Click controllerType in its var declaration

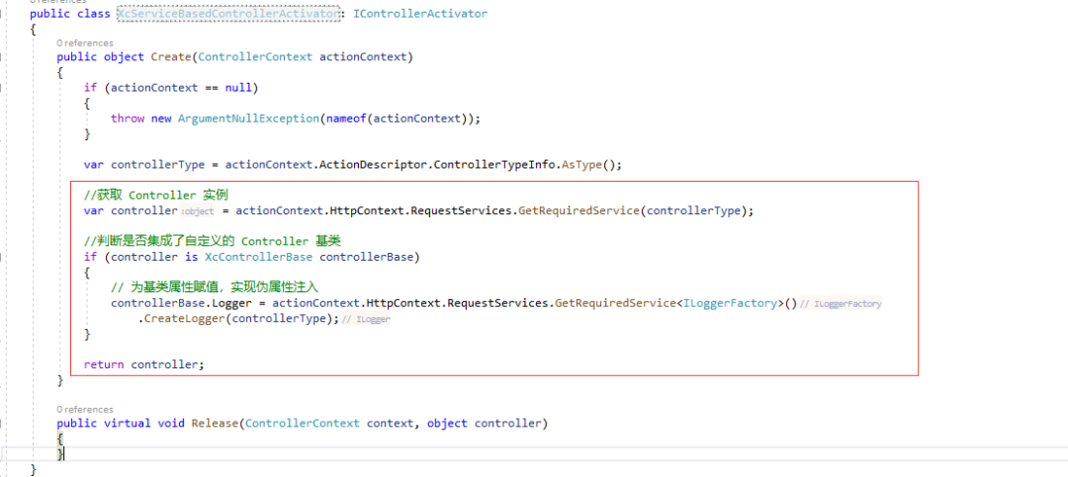(158, 164)
